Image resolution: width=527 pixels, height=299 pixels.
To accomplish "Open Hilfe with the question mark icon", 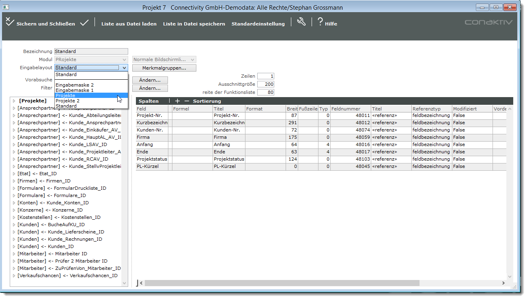I will pyautogui.click(x=320, y=22).
